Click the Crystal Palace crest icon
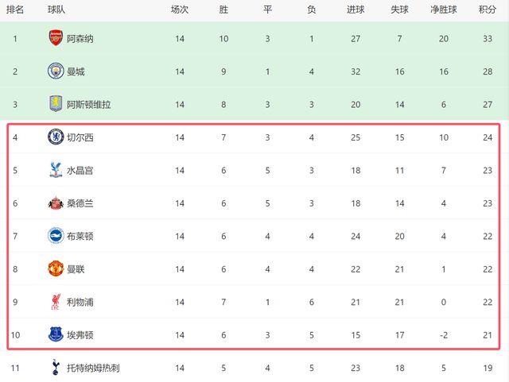The width and height of the screenshot is (509, 382). tap(55, 170)
